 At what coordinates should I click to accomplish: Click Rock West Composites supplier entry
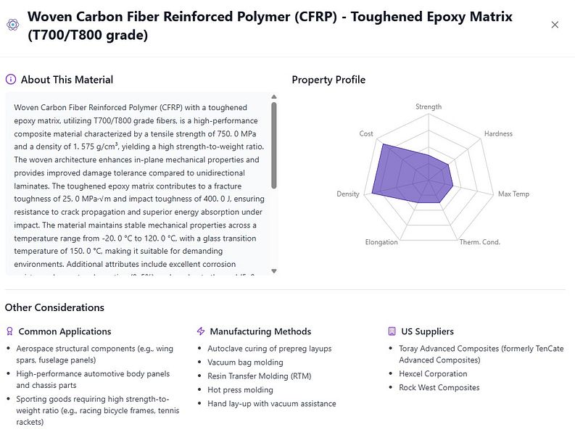439,387
